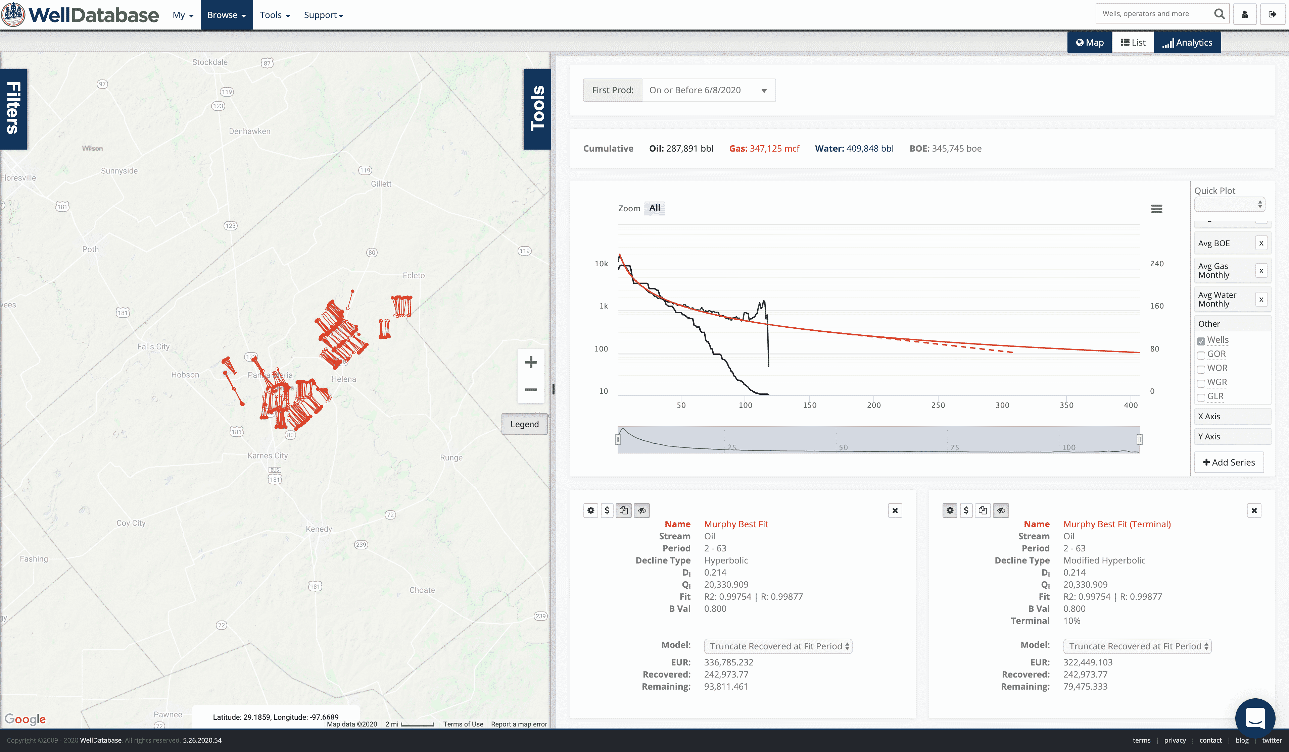
Task: Click dollar sign icon on Murphy Best Fit card
Action: pos(607,510)
